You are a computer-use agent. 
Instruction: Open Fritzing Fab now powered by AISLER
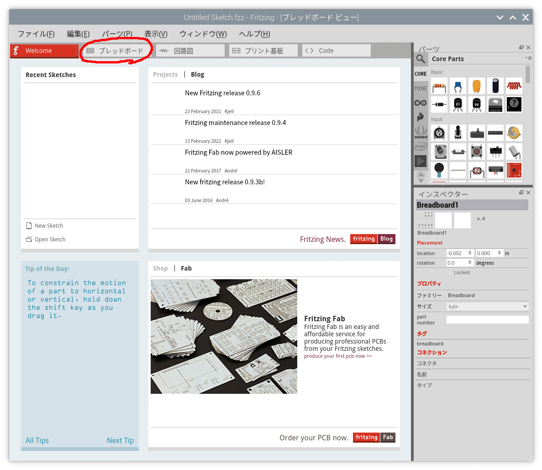point(238,153)
